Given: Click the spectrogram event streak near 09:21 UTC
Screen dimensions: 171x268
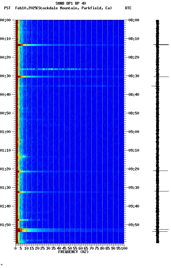Looking at the screenshot, I should point(70,172).
